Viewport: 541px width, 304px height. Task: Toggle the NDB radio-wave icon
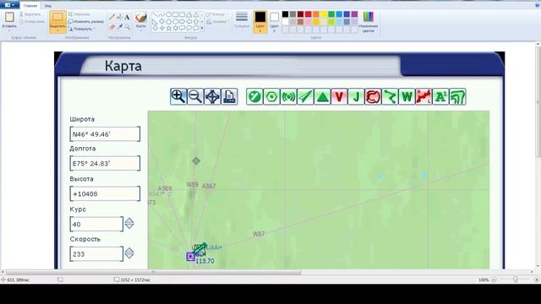click(288, 96)
